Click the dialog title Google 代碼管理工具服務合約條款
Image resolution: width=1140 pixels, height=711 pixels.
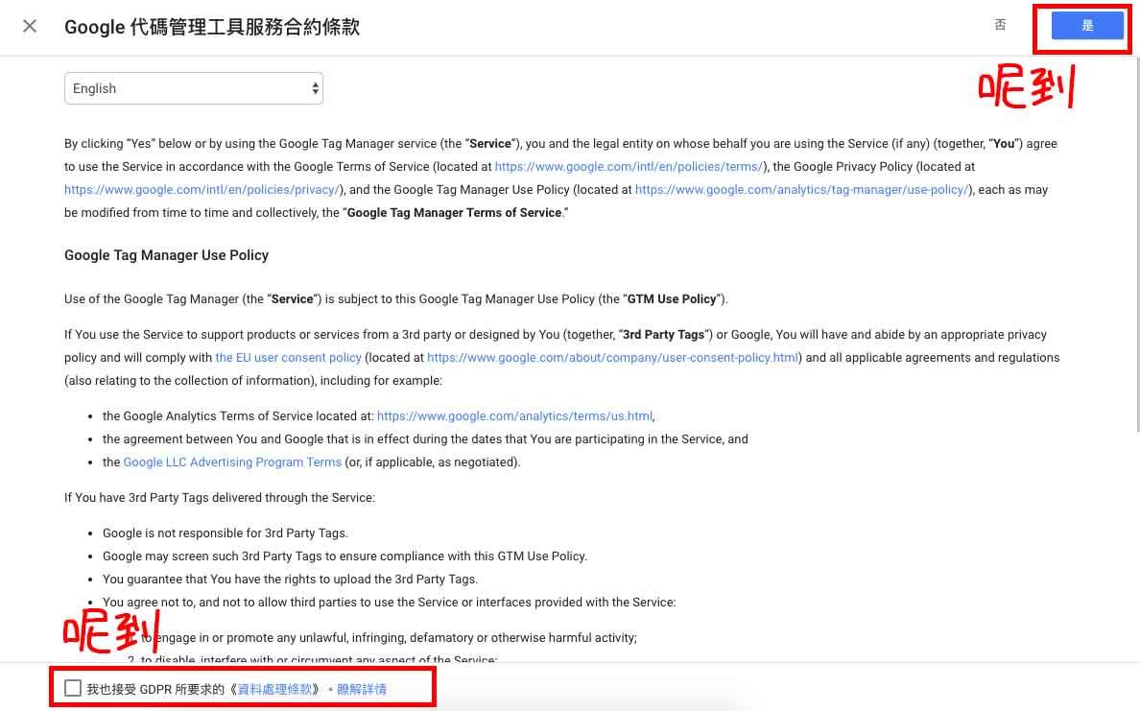click(211, 27)
